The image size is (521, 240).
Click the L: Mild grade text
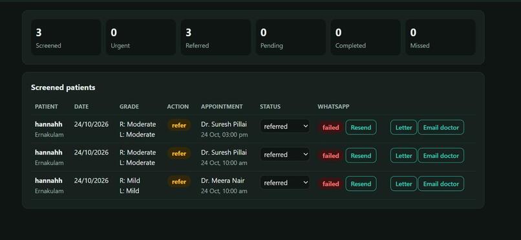(129, 191)
